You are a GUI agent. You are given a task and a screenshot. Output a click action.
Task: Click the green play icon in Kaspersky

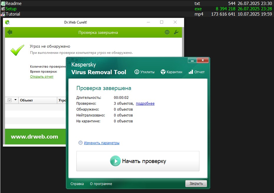tap(115, 161)
